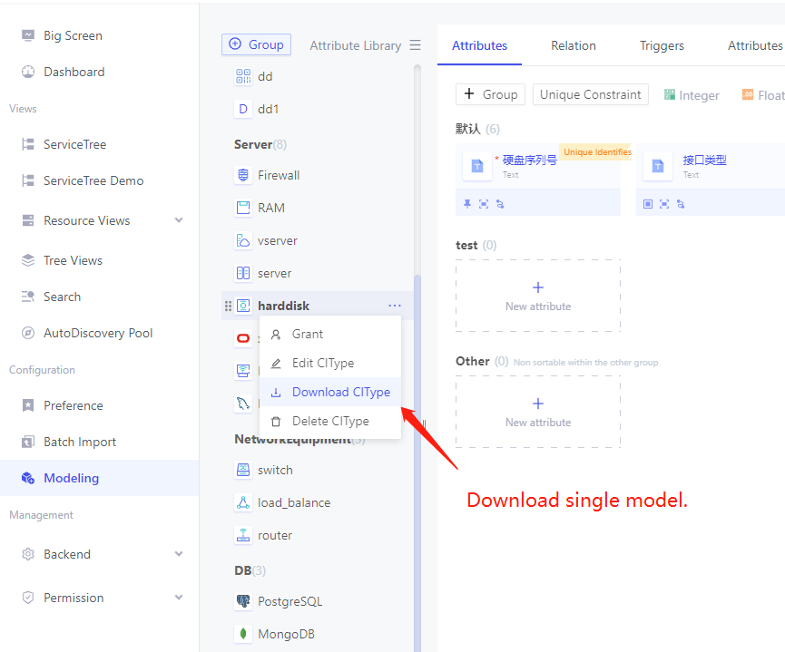This screenshot has width=785, height=652.
Task: Click the RAM model icon
Action: [243, 208]
